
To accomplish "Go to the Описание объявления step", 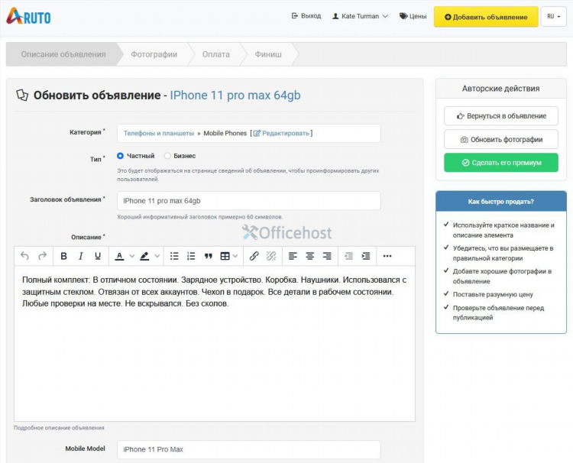I will click(63, 54).
